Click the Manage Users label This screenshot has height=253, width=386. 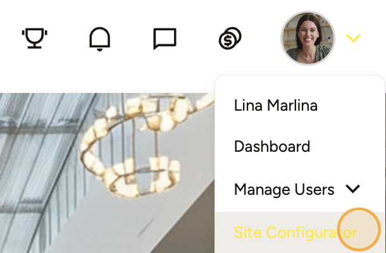coord(284,190)
